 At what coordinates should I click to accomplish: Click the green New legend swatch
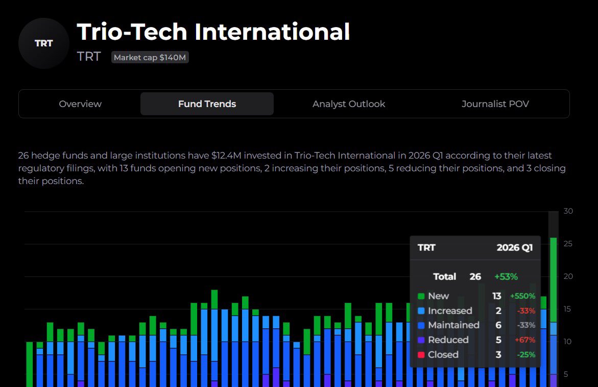click(421, 296)
